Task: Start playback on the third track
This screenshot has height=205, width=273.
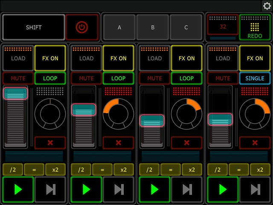Action: click(x=154, y=190)
